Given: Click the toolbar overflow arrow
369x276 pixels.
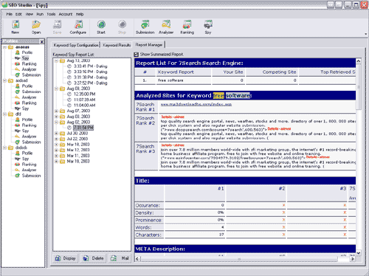Looking at the screenshot, I should pyautogui.click(x=365, y=34).
